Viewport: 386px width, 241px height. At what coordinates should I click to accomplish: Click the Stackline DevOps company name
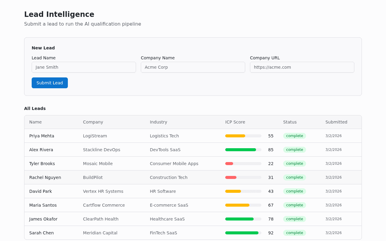pos(101,149)
